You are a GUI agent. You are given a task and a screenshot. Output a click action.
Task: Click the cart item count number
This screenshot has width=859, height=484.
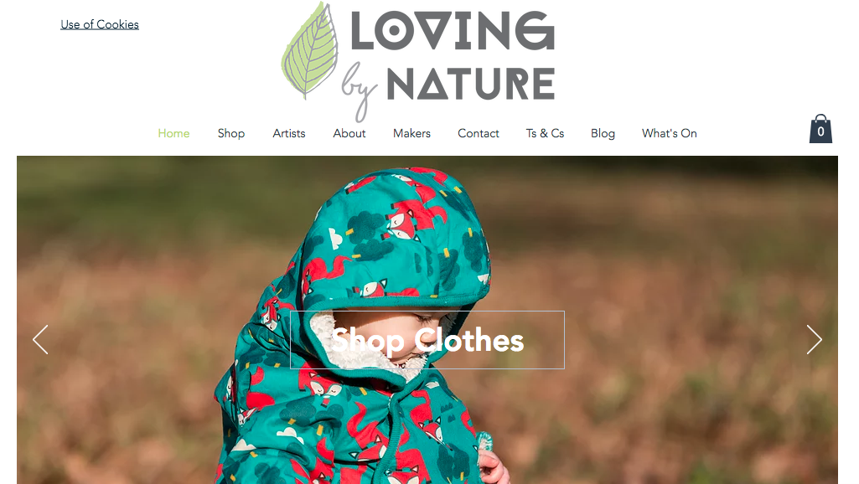tap(820, 131)
